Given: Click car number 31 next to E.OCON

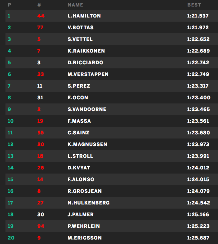Looking at the screenshot, I should pos(40,98).
